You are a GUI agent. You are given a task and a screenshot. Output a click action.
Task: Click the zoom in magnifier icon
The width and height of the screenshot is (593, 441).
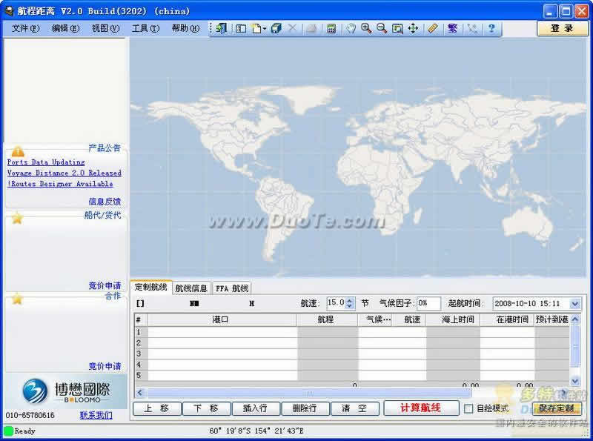pos(365,28)
